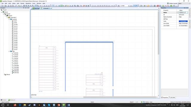Toggle the Name visibility checkbox
The image size is (191, 107).
tap(178, 12)
